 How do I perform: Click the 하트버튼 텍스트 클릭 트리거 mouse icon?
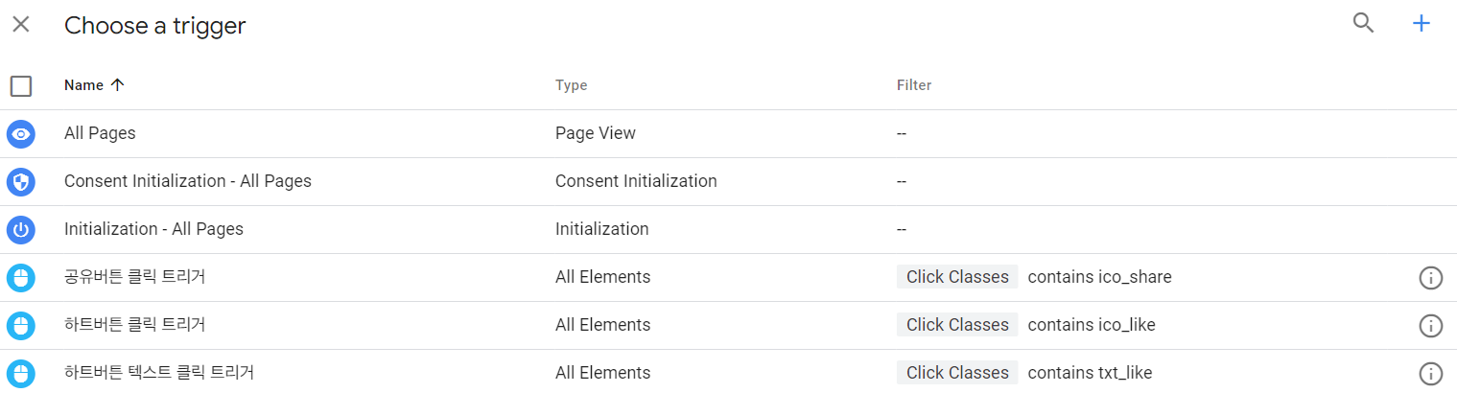tap(21, 374)
